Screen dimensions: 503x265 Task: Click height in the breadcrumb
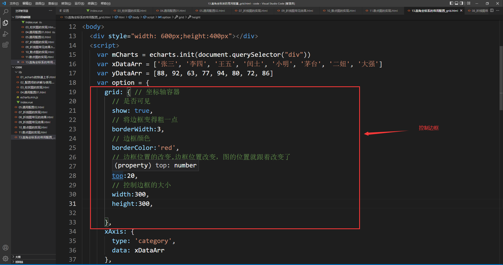(x=196, y=17)
